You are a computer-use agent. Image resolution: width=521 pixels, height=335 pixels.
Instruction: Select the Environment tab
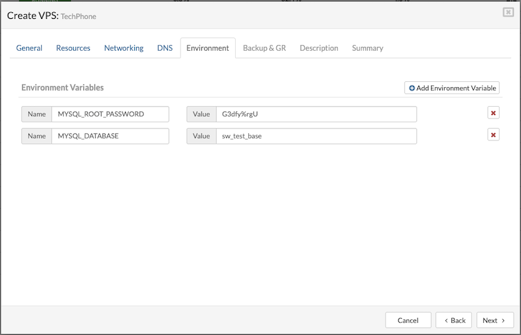[x=208, y=48]
